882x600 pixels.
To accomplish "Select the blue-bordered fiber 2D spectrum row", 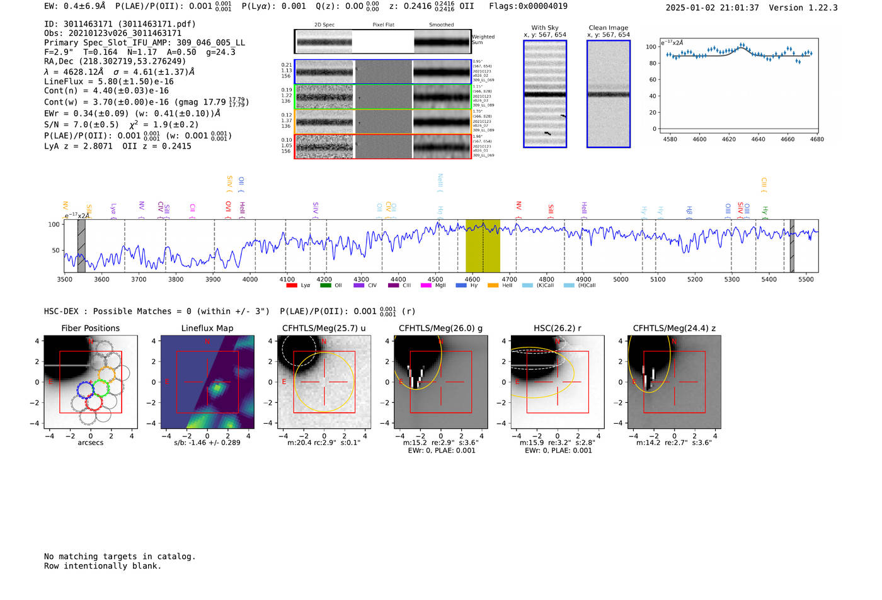I will click(x=382, y=72).
